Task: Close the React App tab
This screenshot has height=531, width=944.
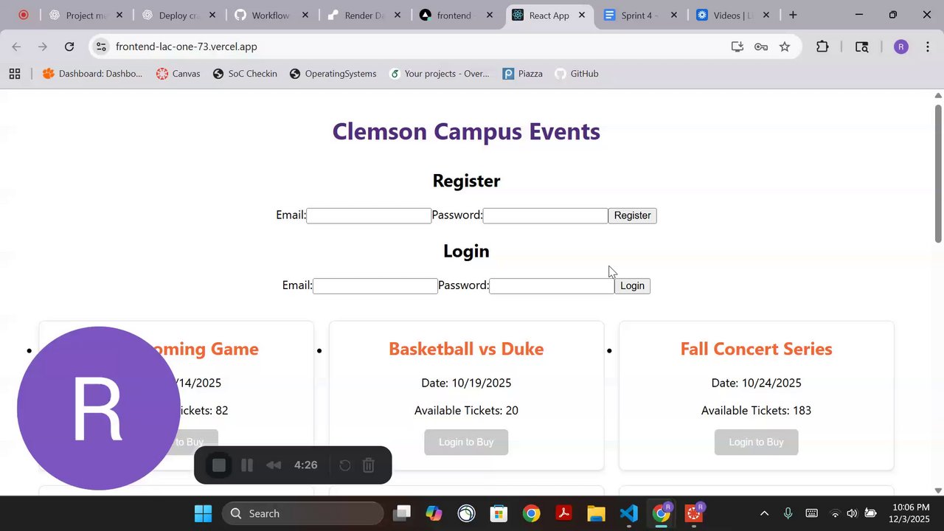Action: tap(582, 15)
